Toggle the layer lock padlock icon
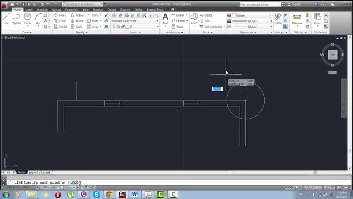Screen dimensions: 353x199 (123, 27)
